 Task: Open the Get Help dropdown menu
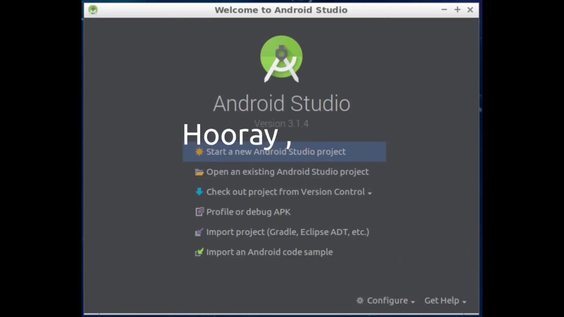(445, 300)
